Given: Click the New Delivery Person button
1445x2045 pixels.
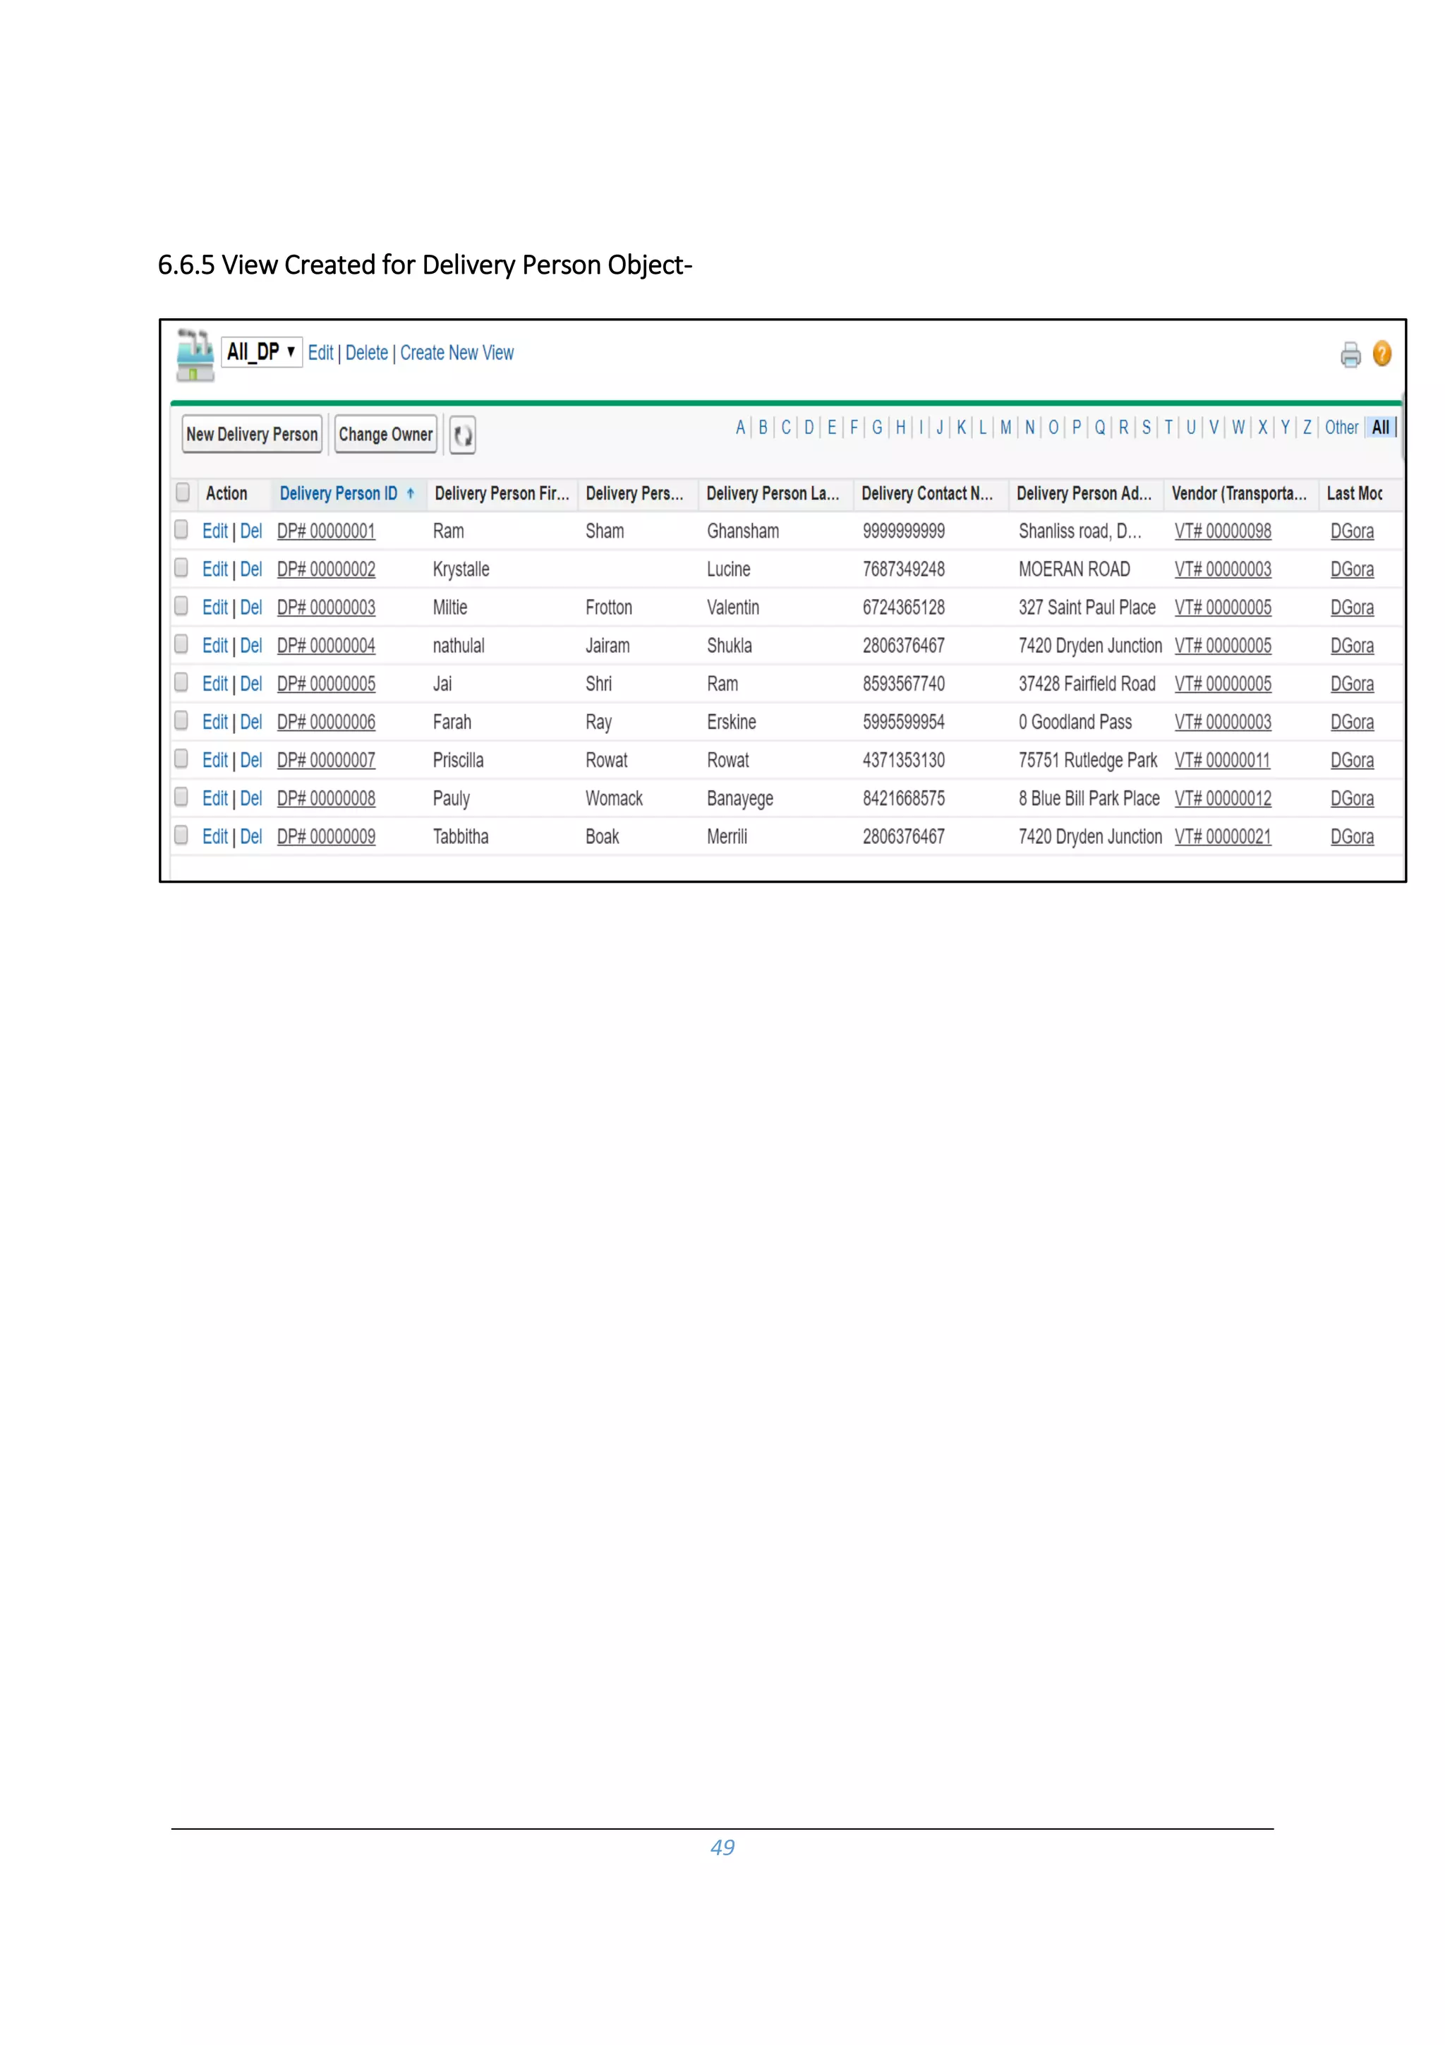Looking at the screenshot, I should point(252,435).
